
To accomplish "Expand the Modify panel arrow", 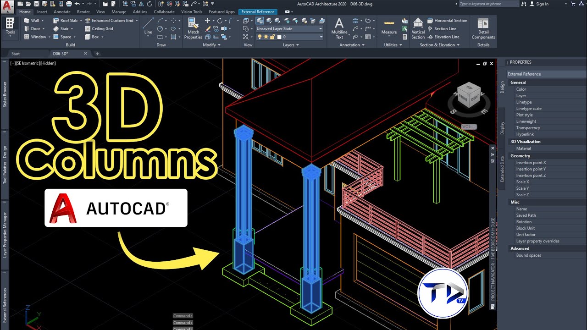I will pos(219,45).
